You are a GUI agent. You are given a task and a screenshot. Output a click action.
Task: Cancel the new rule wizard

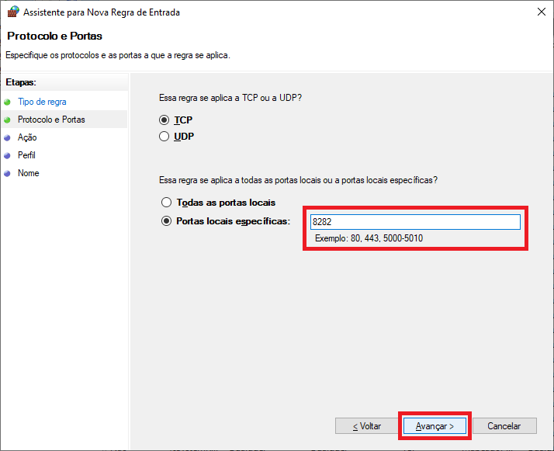(x=504, y=426)
